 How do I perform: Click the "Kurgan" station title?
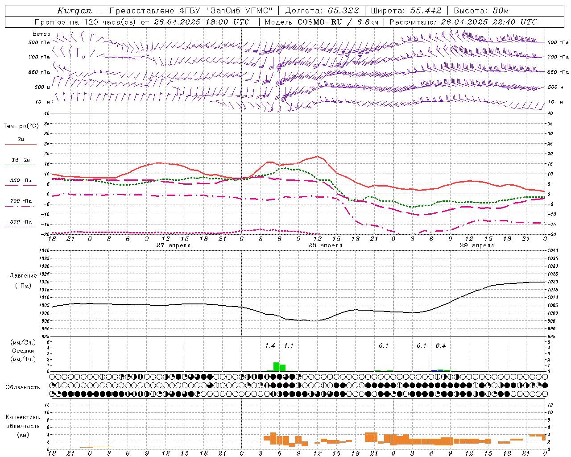pyautogui.click(x=74, y=11)
